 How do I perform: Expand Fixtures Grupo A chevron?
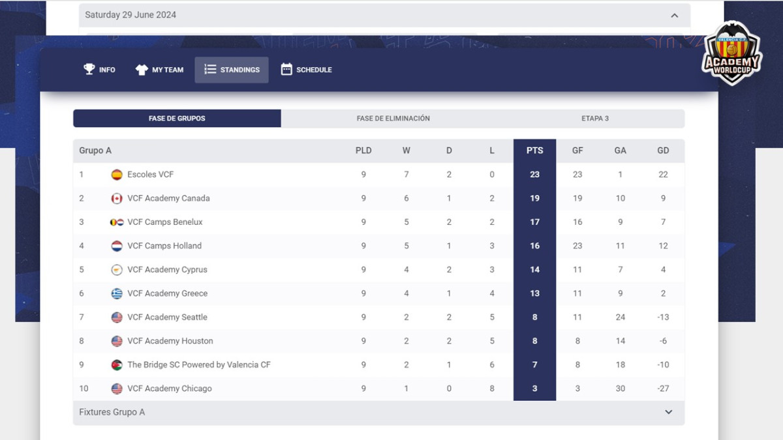669,412
